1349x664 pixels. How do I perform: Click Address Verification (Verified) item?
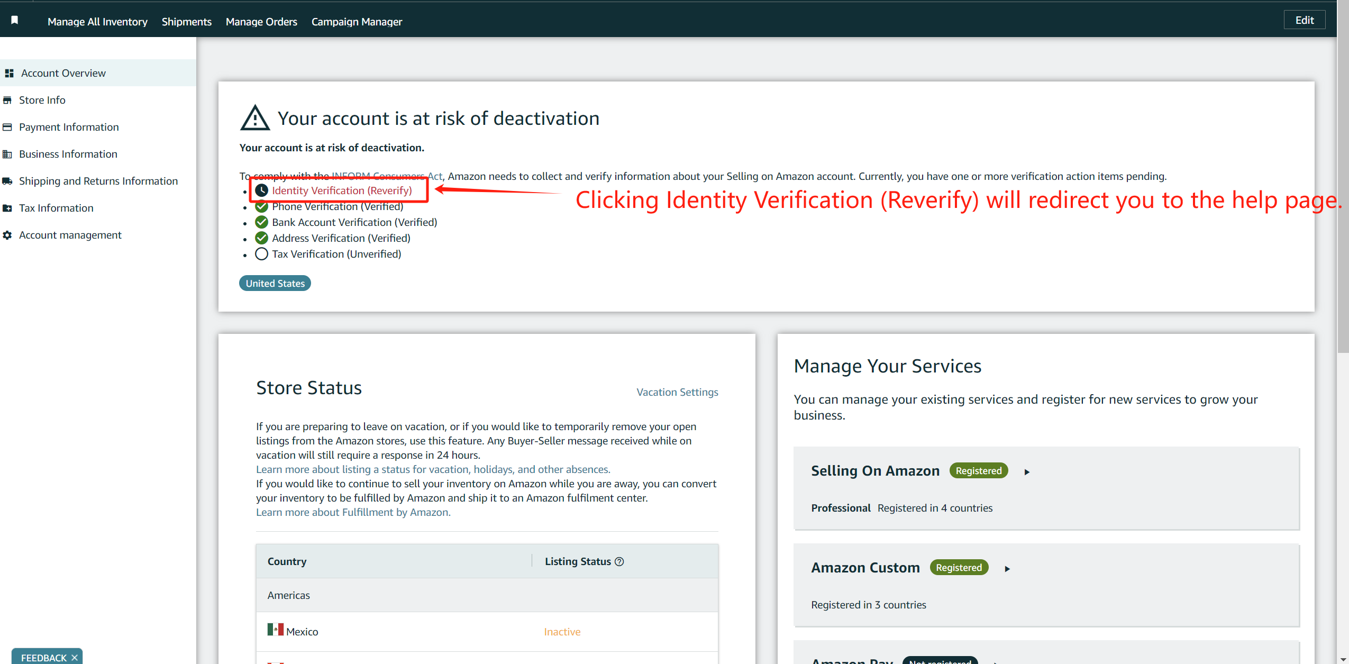point(341,238)
